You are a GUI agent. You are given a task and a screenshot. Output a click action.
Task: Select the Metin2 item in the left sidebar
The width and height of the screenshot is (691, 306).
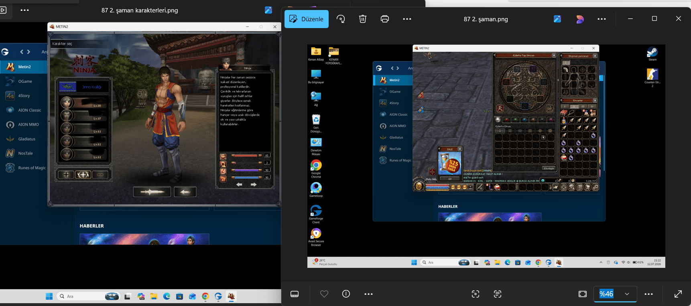(x=24, y=67)
